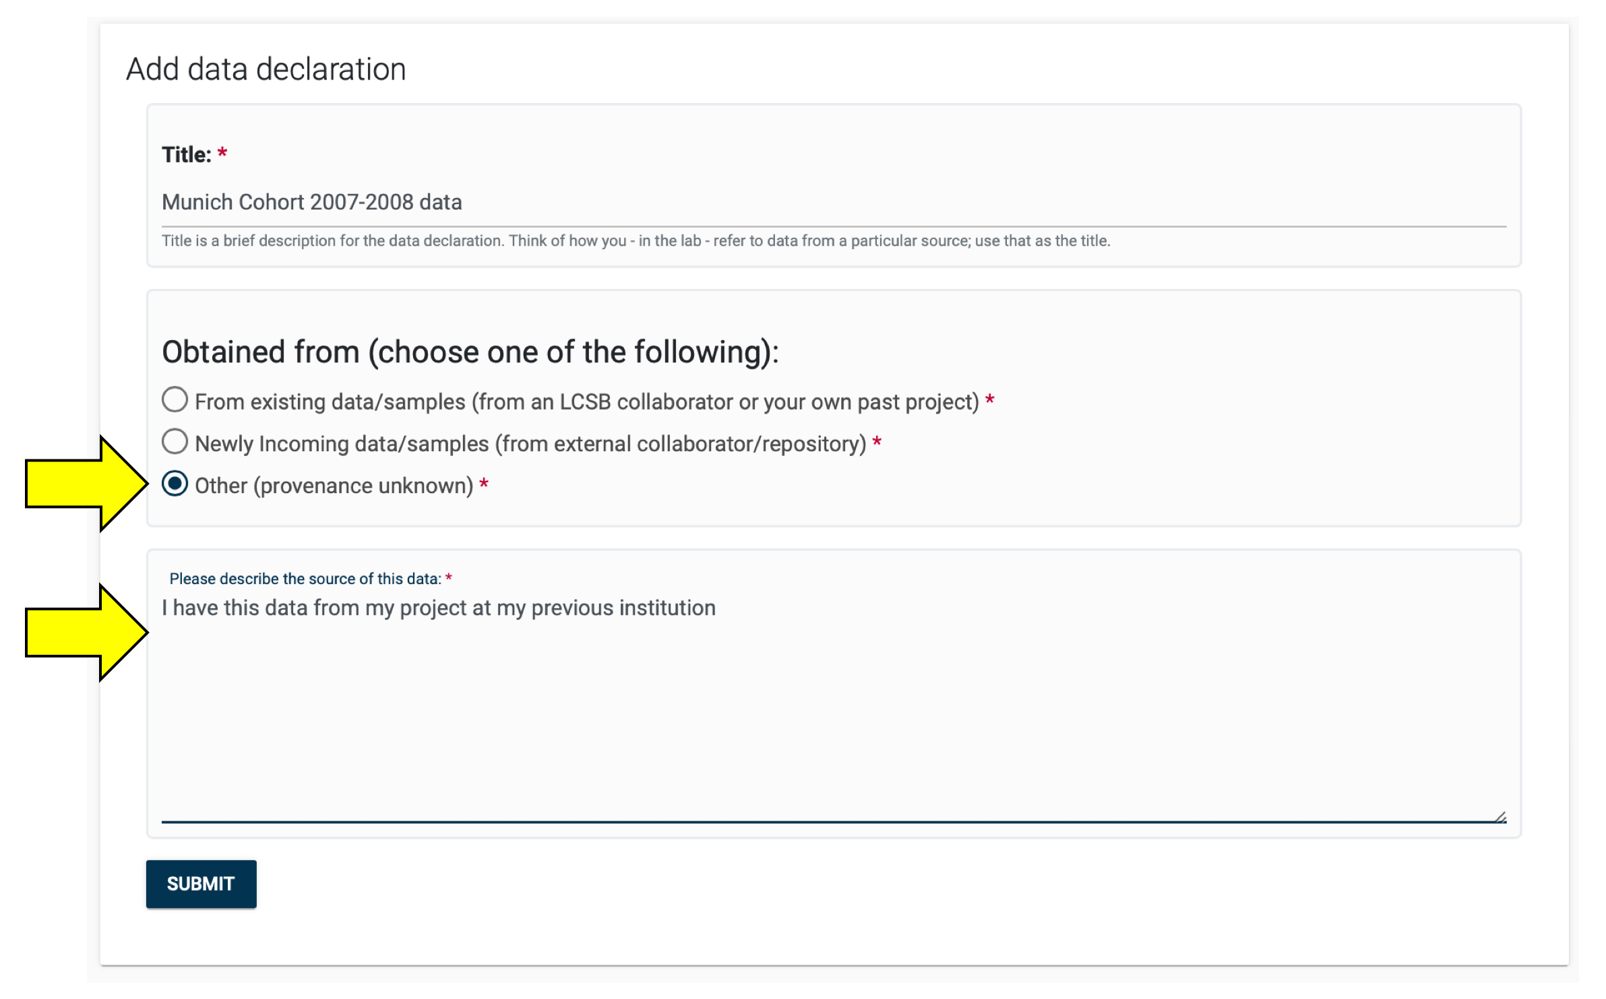Click the selected "Other (provenance unknown)" radio button
This screenshot has height=999, width=1606.
175,484
